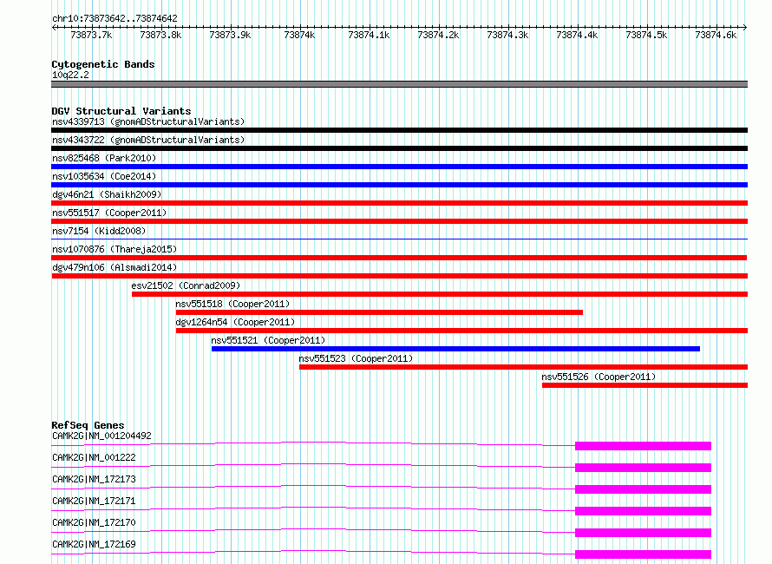The image size is (772, 564).
Task: Select the red bar under nsv551526
Action: [x=645, y=385]
